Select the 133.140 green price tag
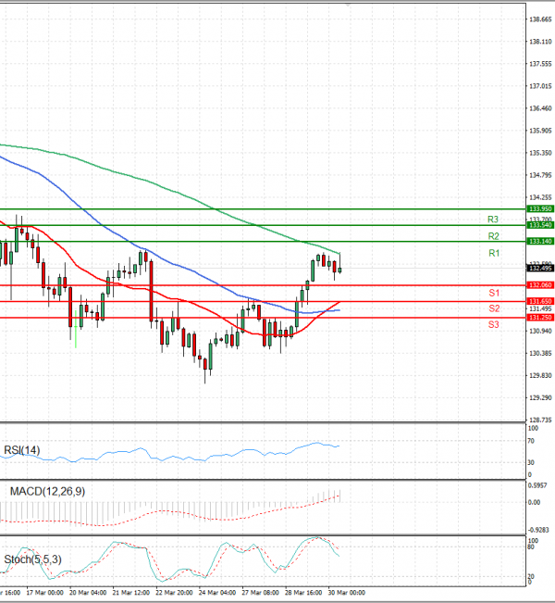The height and width of the screenshot is (603, 555). pyautogui.click(x=540, y=241)
